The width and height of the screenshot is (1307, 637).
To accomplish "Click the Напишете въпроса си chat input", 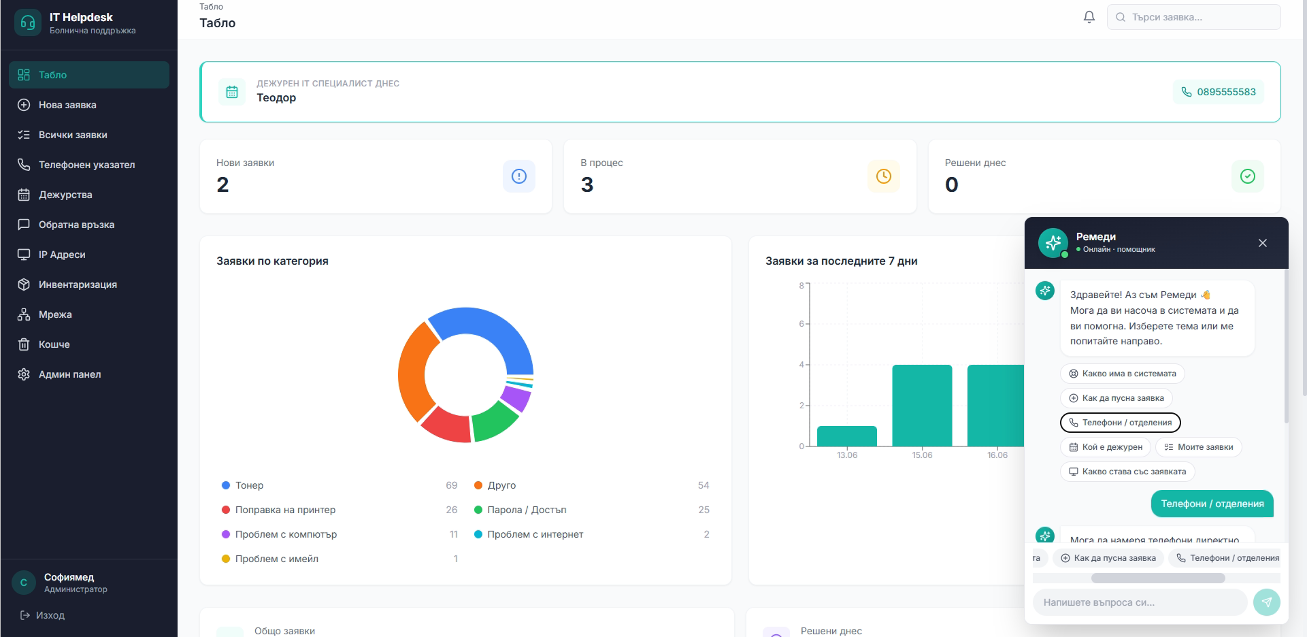I will pos(1140,602).
